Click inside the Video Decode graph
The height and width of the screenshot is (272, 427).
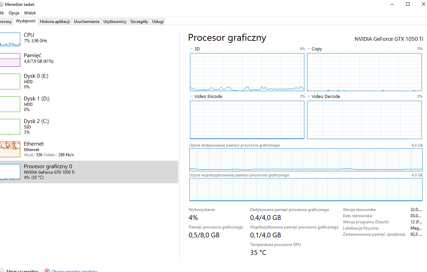pos(364,120)
